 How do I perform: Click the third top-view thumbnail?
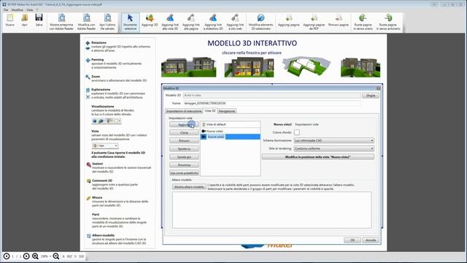(x=306, y=66)
